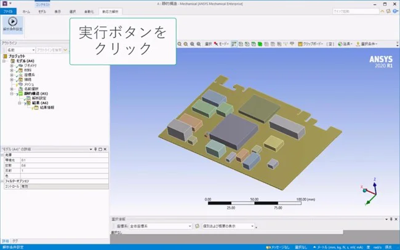This screenshot has height=250, width=400.
Task: Click the 名前選択 named selection icon
Action: click(21, 89)
